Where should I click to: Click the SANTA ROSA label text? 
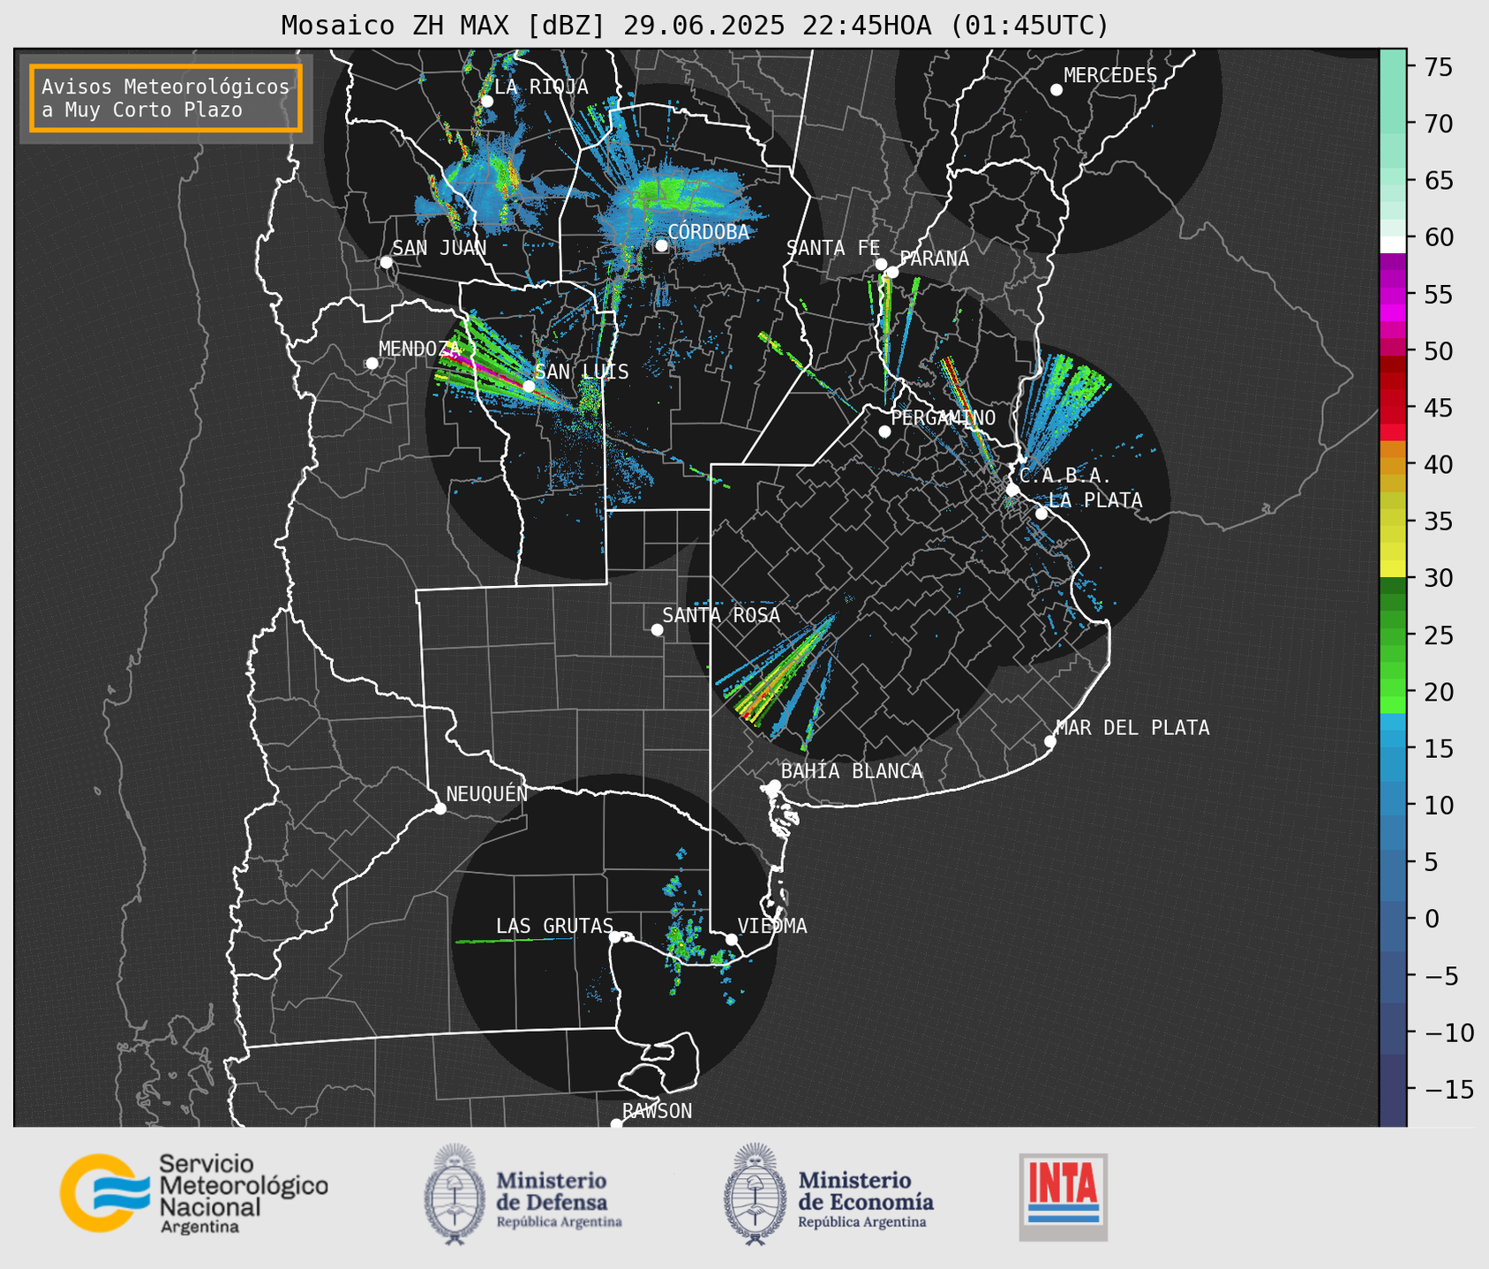coord(721,615)
